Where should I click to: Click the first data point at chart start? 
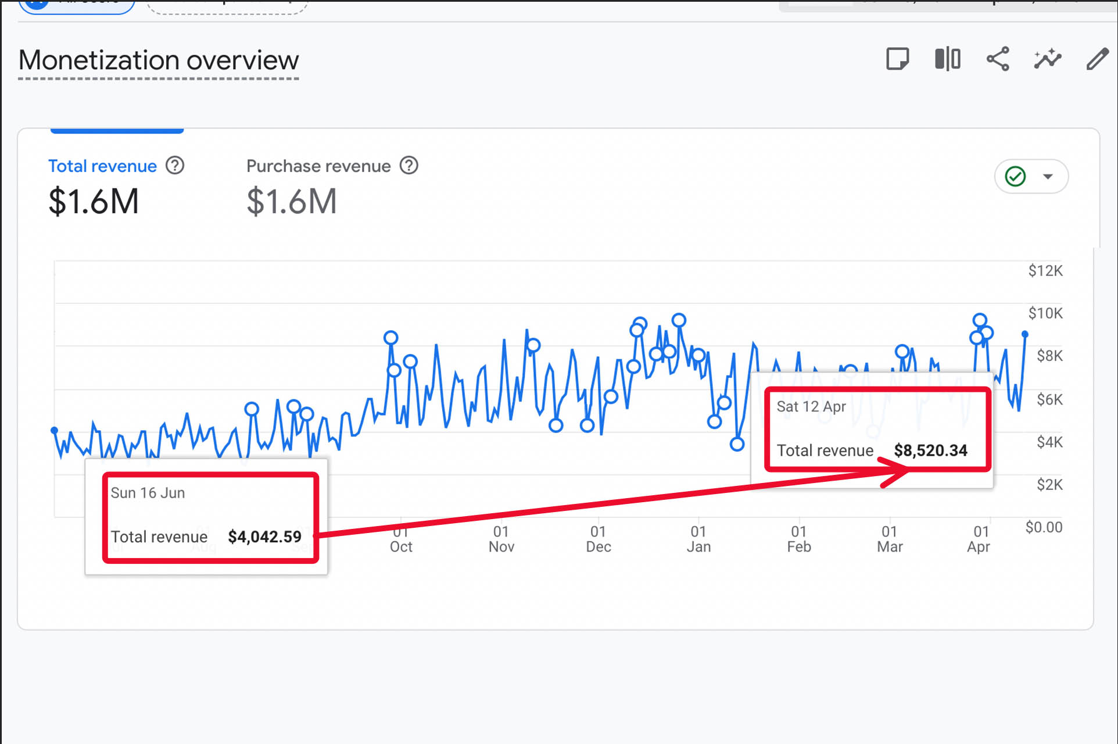(55, 430)
